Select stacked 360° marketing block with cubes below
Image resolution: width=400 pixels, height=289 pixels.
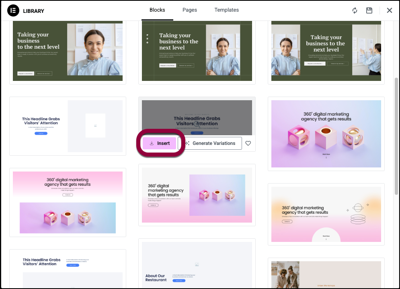68,202
